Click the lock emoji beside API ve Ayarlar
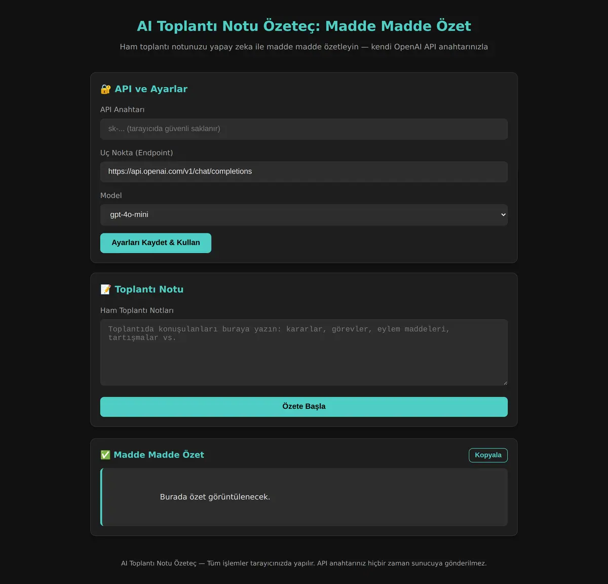 105,89
